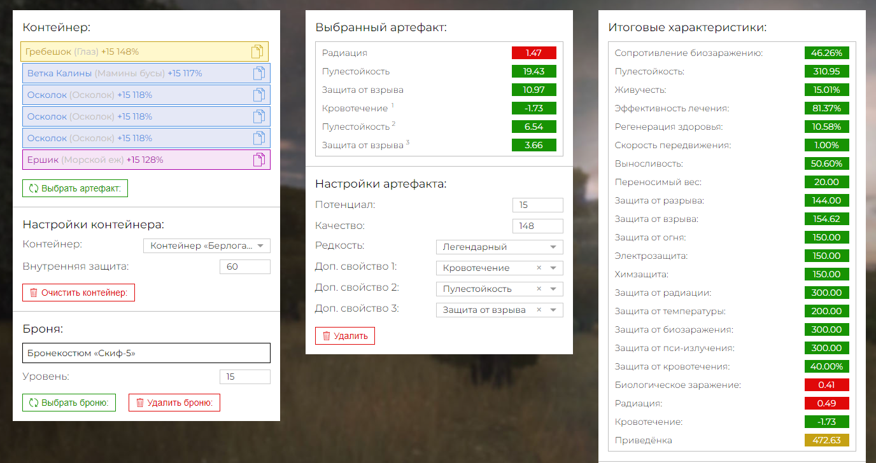
Task: Clear the Пулестойкость extra property selection
Action: pos(539,289)
